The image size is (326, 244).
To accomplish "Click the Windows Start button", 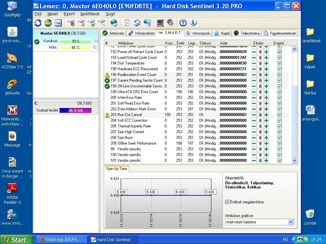I will [16, 240].
